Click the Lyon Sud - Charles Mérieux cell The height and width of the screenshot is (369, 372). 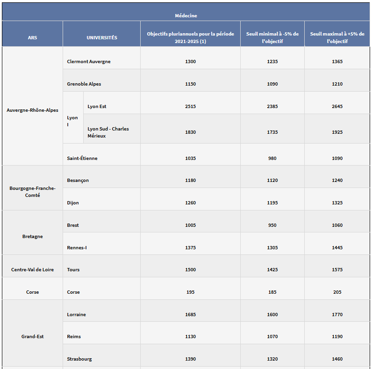point(108,132)
